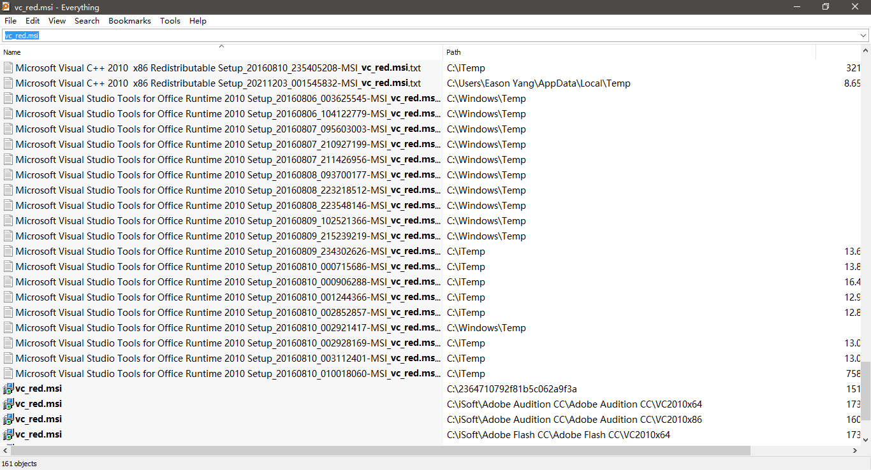Click the Everything app icon in title bar

click(6, 7)
